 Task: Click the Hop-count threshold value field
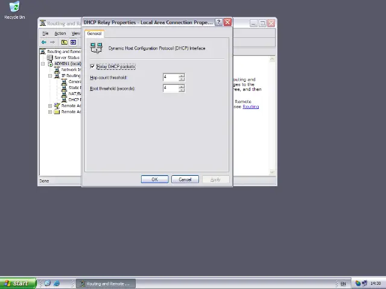pyautogui.click(x=170, y=77)
